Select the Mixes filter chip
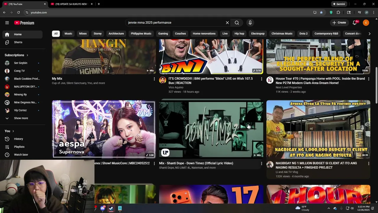Viewport: 378px width, 213px height. click(83, 34)
